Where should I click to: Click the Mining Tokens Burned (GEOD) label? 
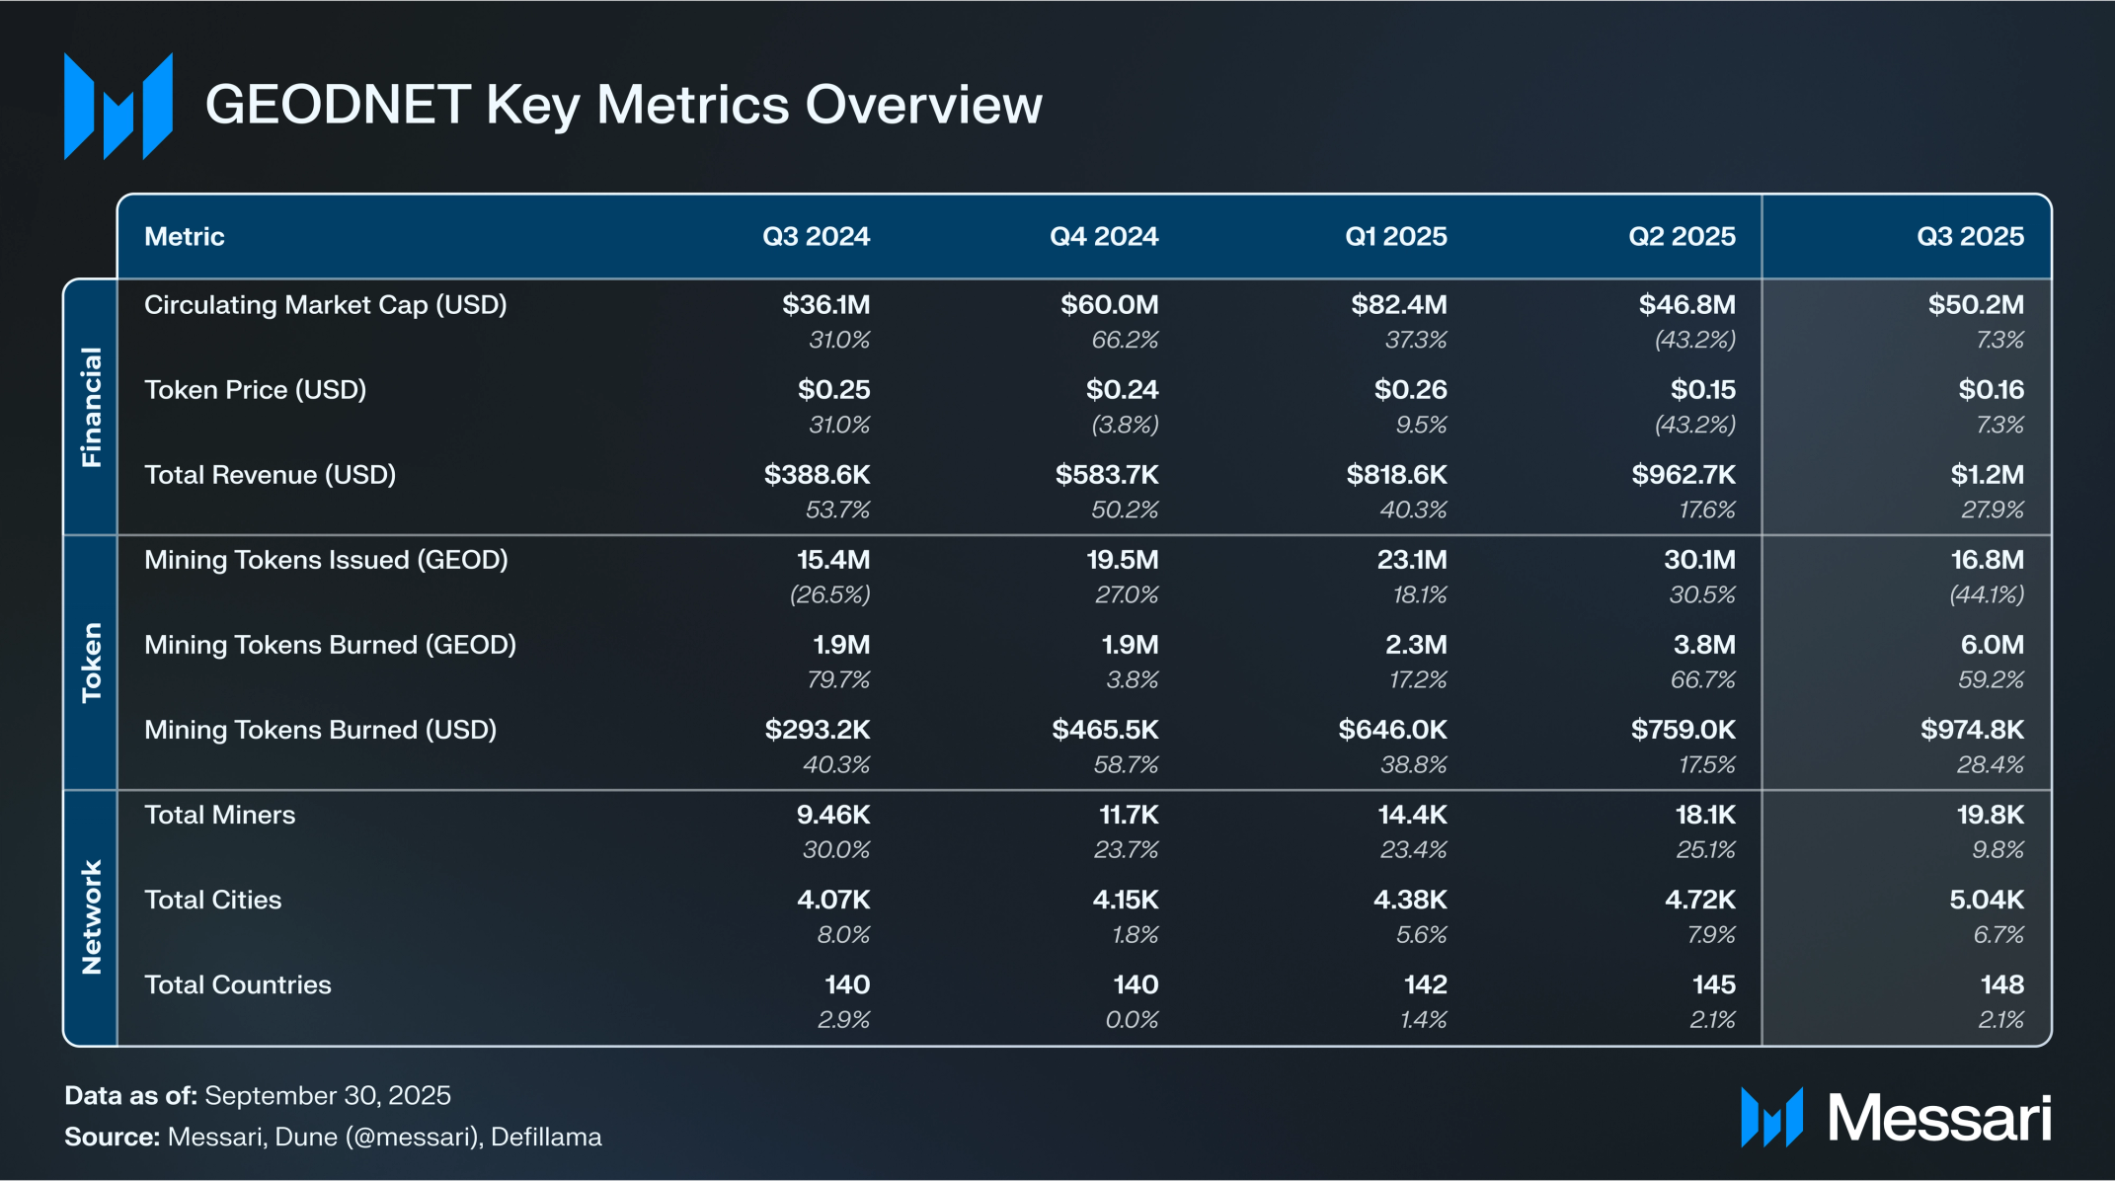[x=330, y=645]
